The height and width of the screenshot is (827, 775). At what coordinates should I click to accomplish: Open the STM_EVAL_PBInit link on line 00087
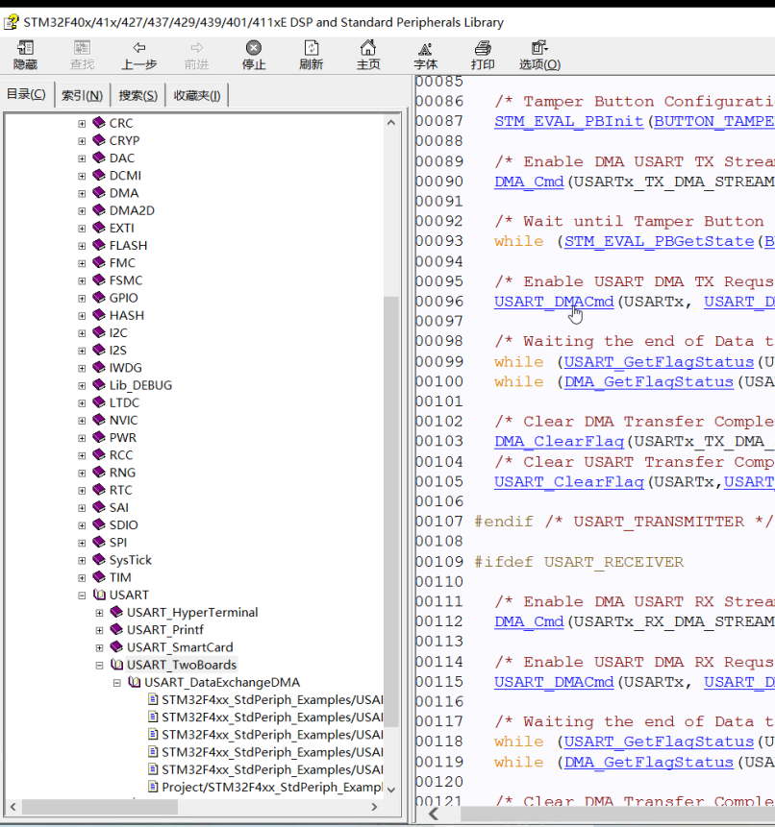tap(568, 121)
